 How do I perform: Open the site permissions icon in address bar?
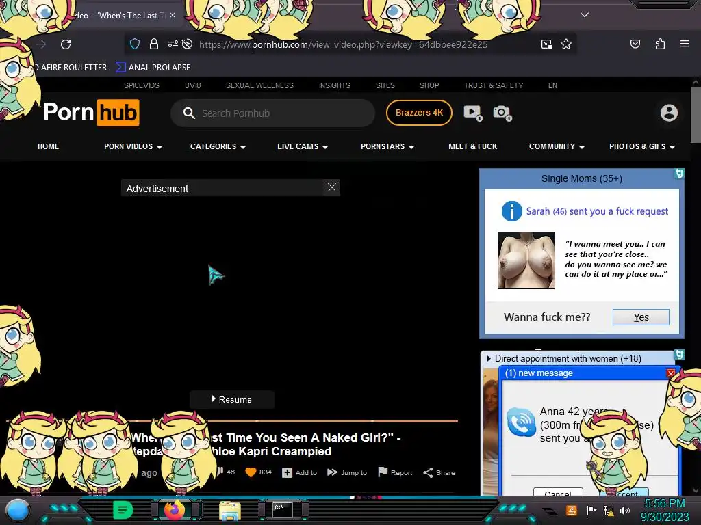(173, 44)
